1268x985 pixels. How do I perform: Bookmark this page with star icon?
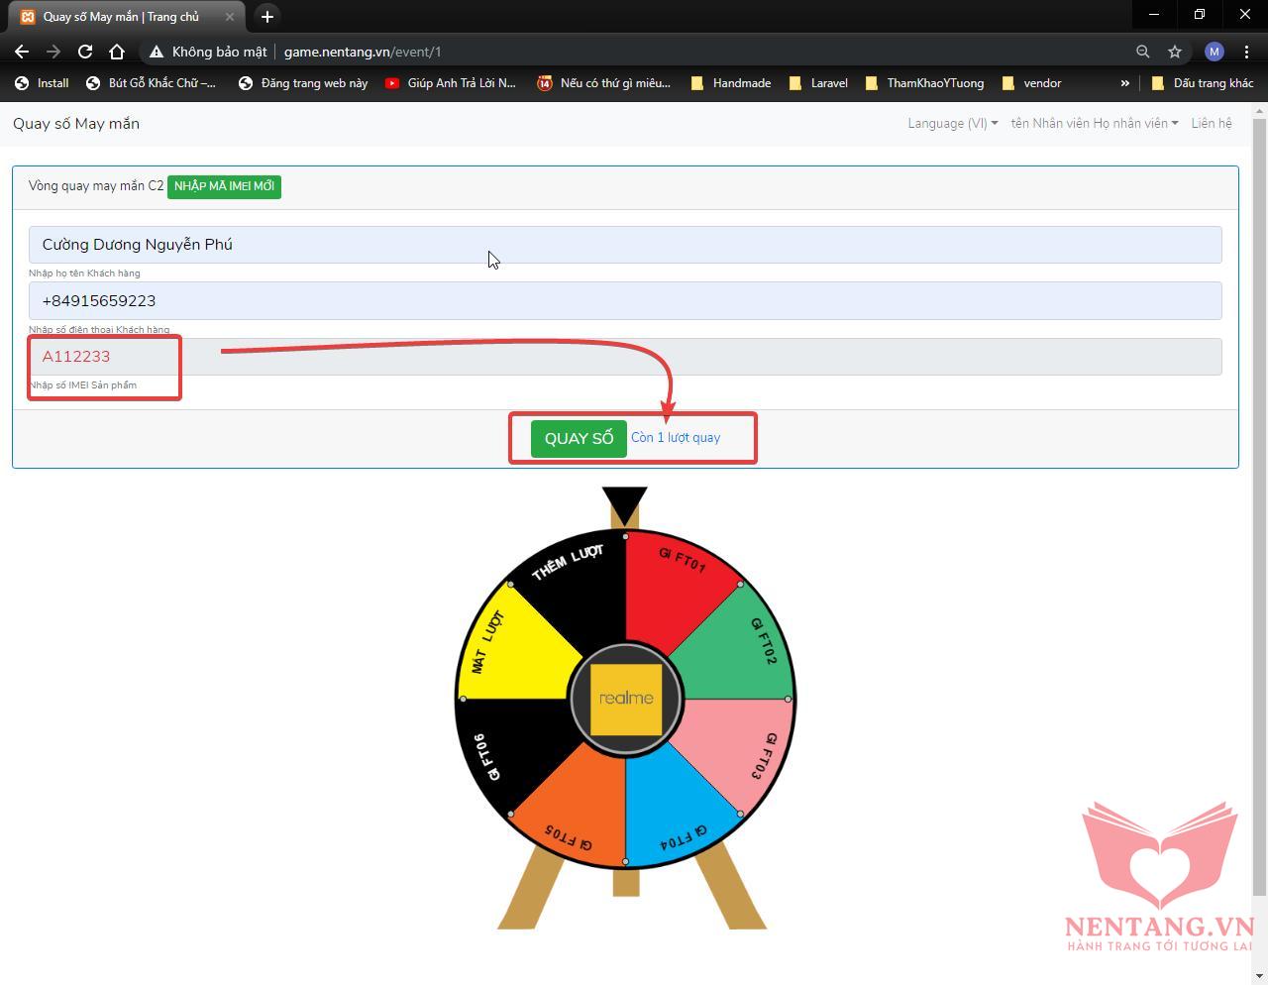[1175, 52]
